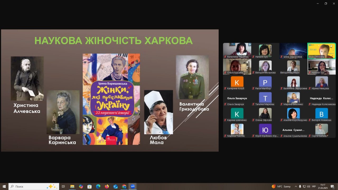Minimize the Zoom meeting window
Image resolution: width=338 pixels, height=190 pixels.
point(318,3)
